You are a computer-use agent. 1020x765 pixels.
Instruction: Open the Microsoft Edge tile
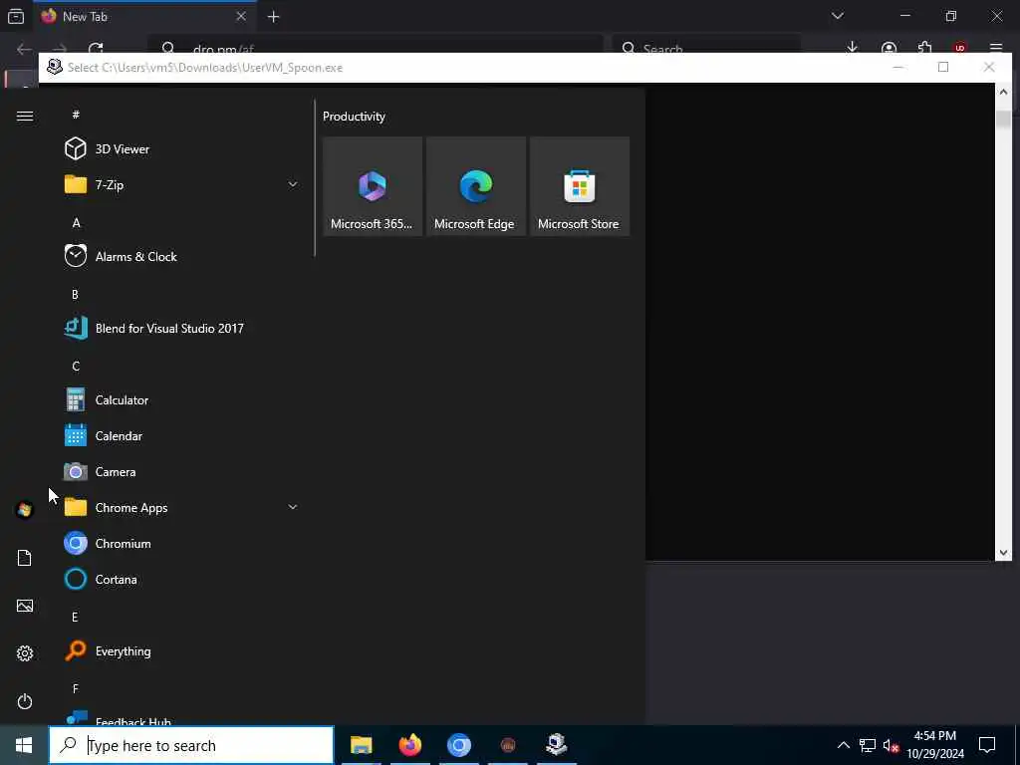[475, 186]
